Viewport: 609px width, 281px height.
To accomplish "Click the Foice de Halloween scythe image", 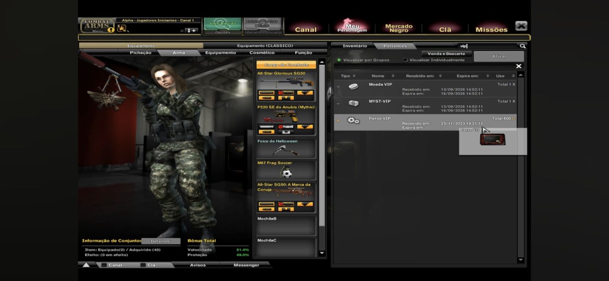I will coord(286,151).
